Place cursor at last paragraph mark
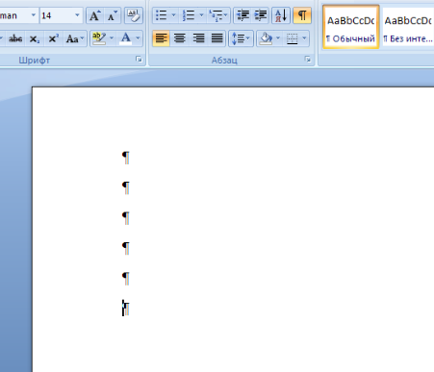 (126, 309)
